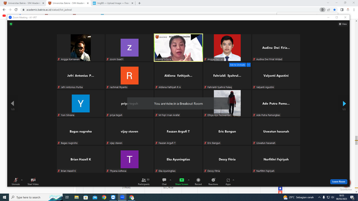This screenshot has height=201, width=358.
Task: Switch to ImgBB Upload Image tab
Action: pyautogui.click(x=113, y=3)
